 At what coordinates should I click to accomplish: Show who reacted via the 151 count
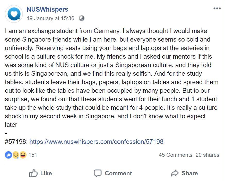click(33, 155)
